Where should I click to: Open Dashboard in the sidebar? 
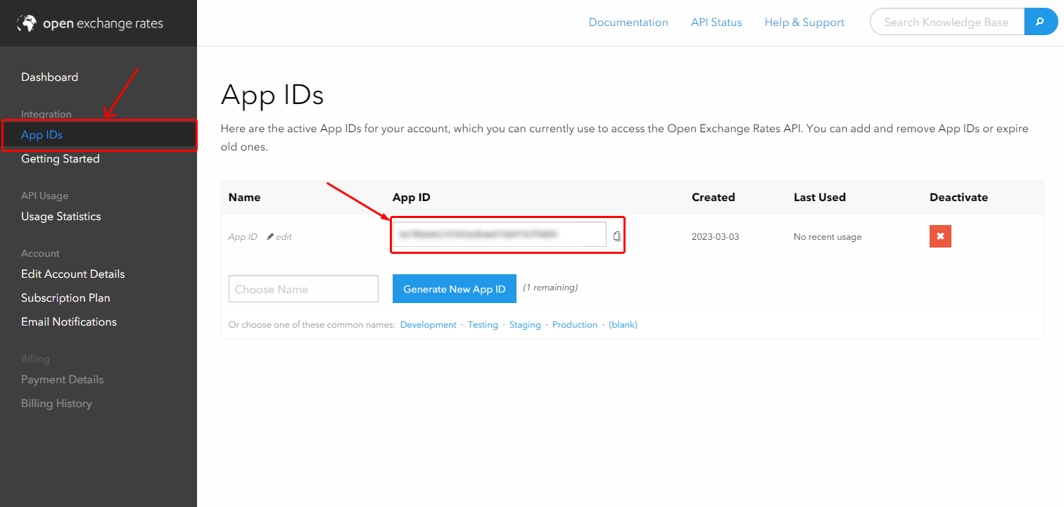[x=49, y=77]
